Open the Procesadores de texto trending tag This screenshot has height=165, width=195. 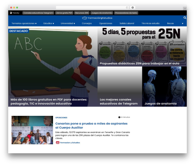click(x=126, y=13)
